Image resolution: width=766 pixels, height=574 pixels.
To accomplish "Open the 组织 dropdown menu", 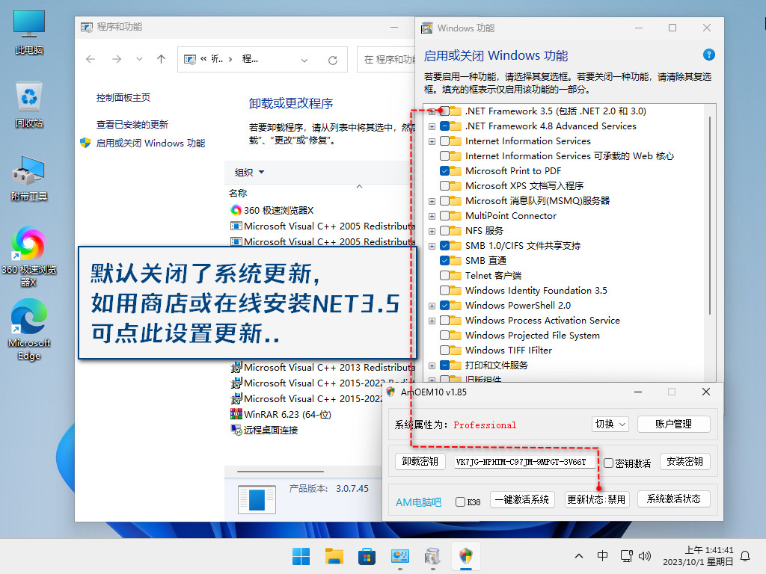I will coord(249,173).
